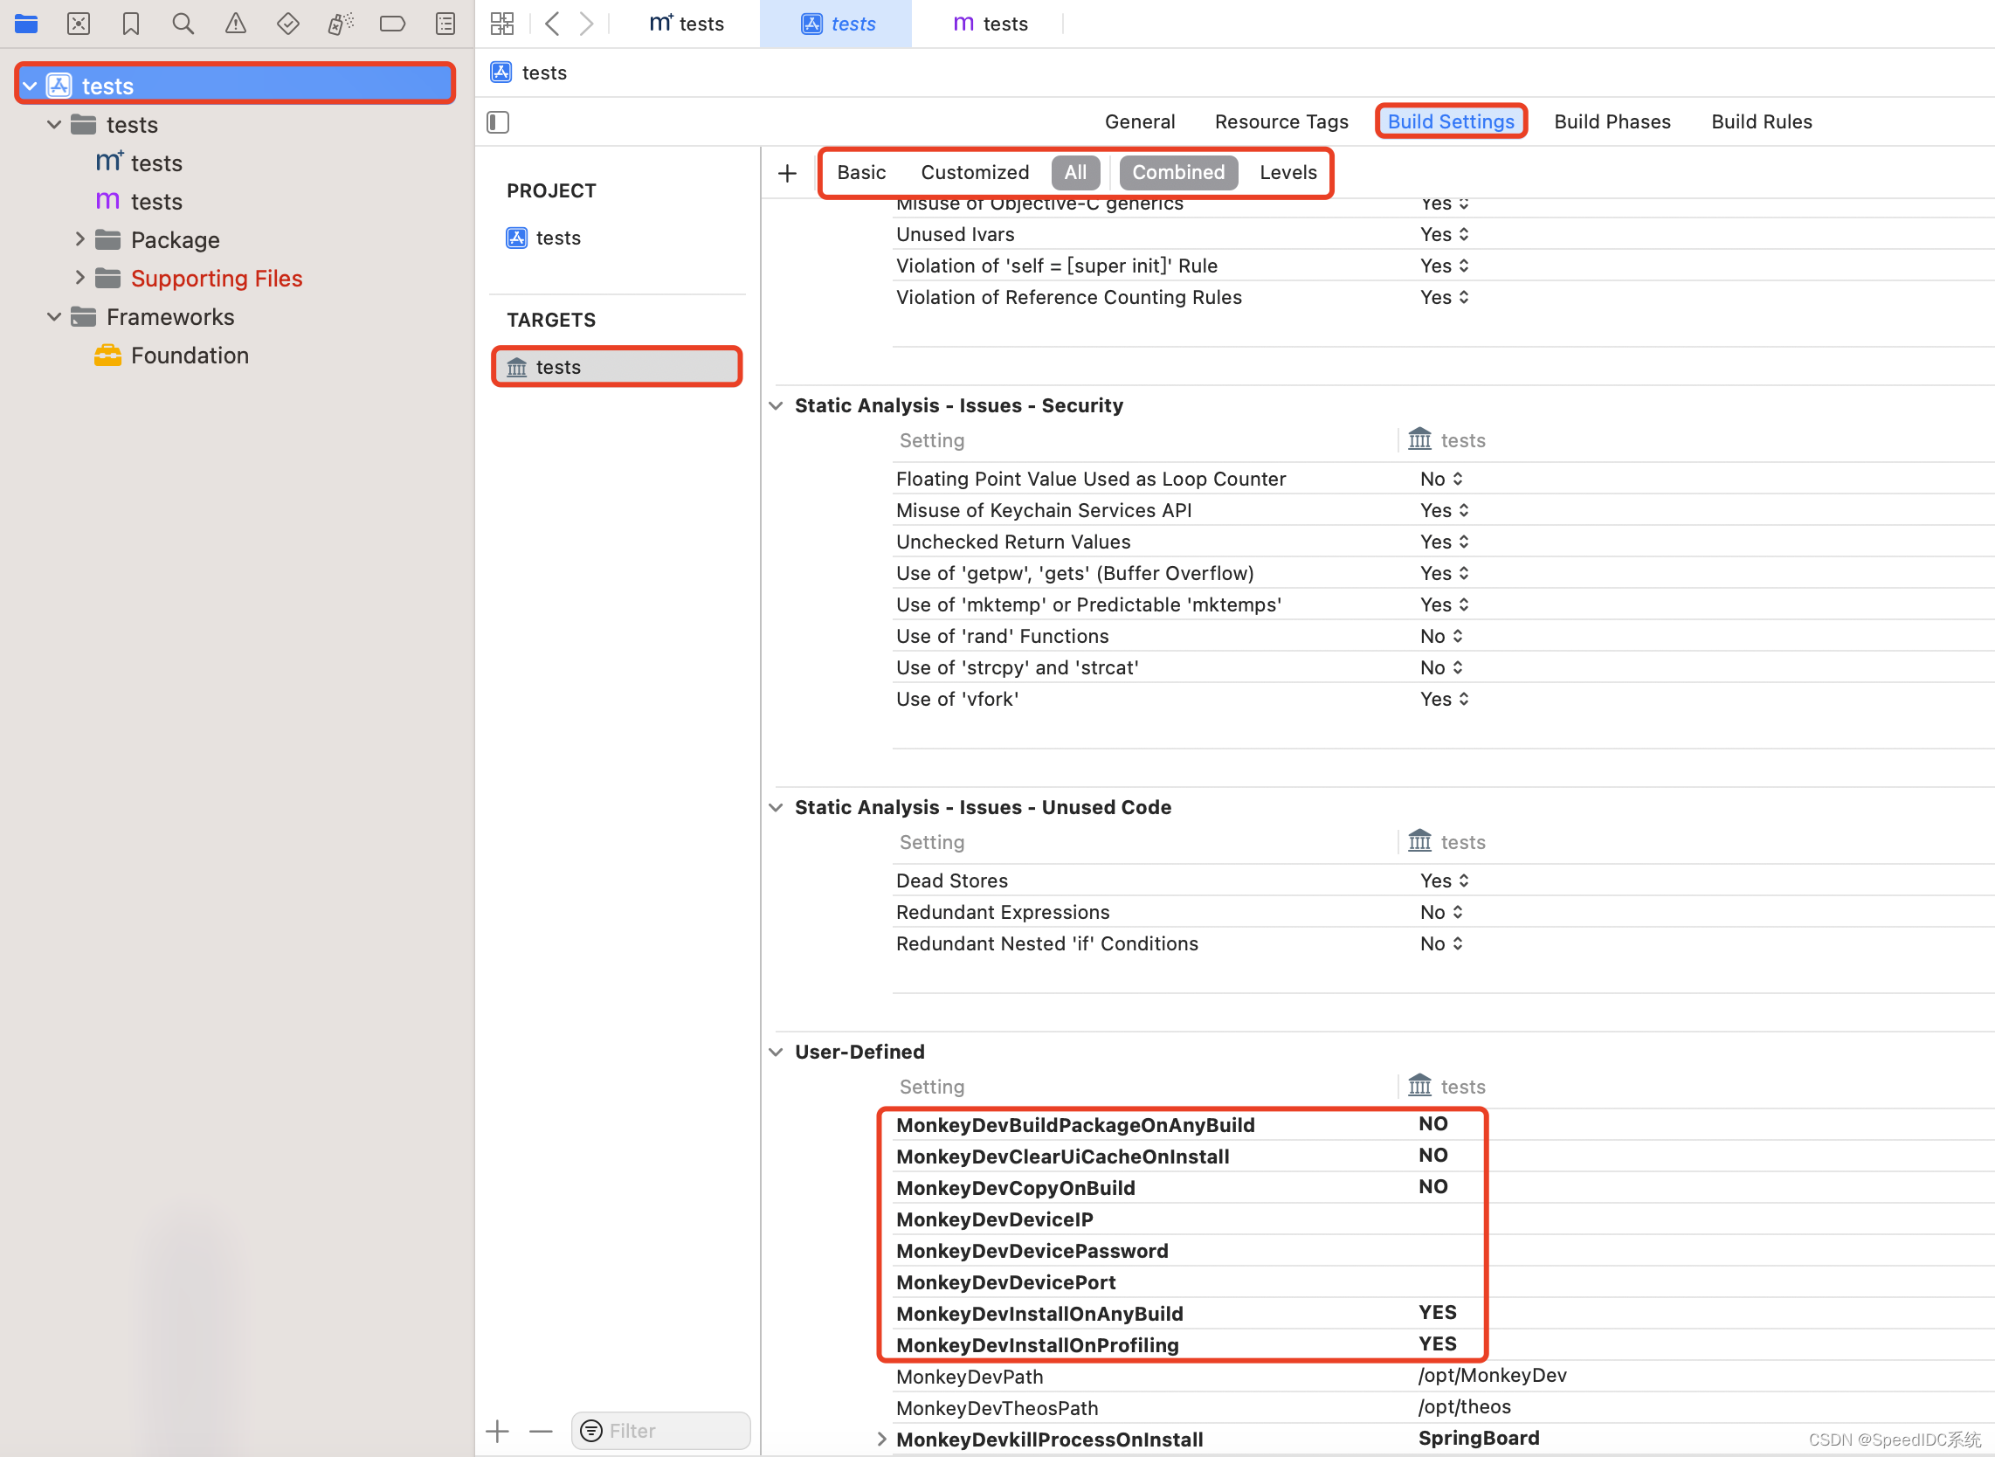This screenshot has height=1457, width=1995.
Task: Open the tests m file in navigator
Action: tap(139, 202)
